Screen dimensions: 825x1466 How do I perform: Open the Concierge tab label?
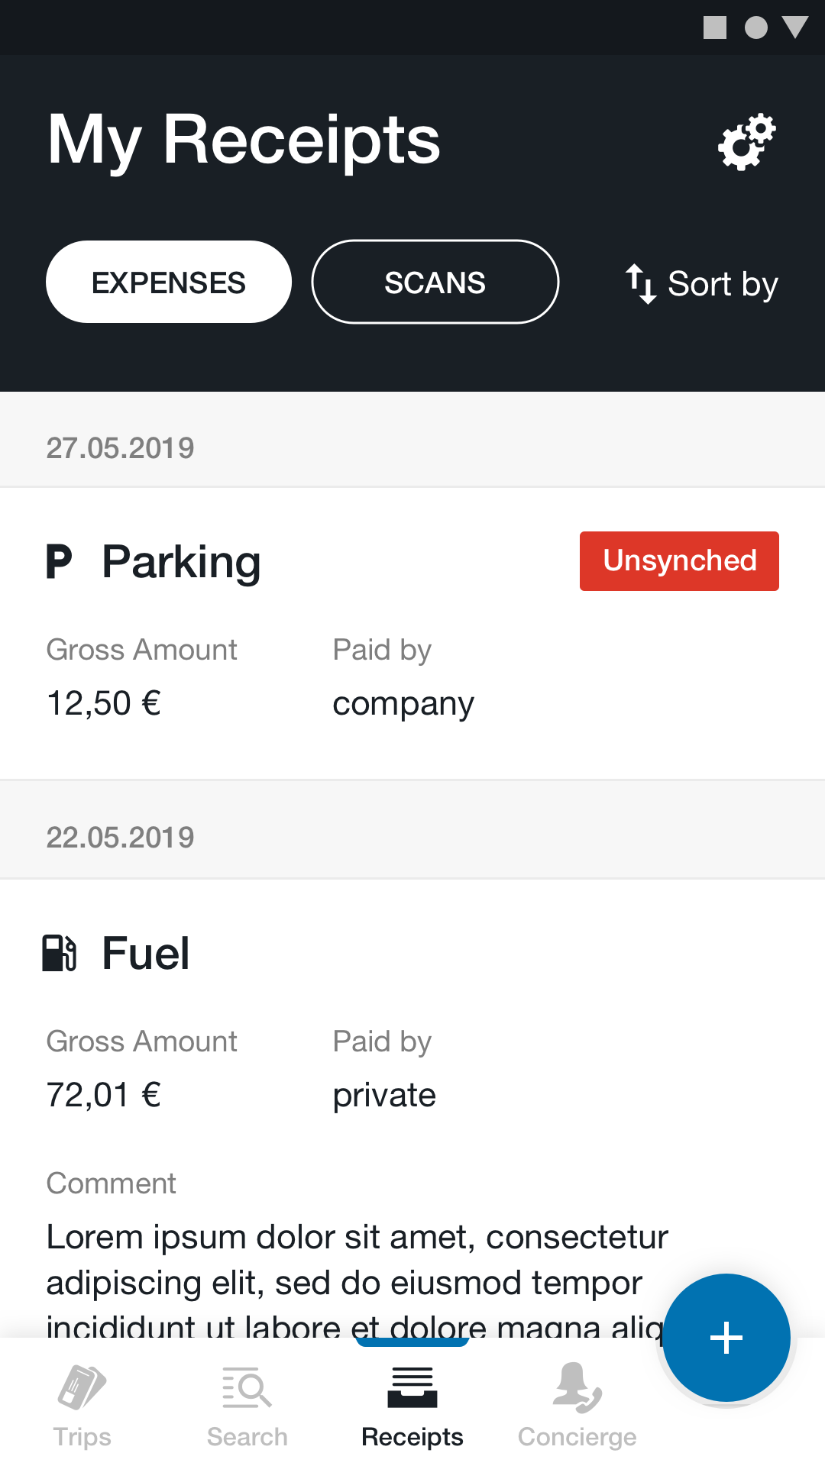tap(577, 1437)
